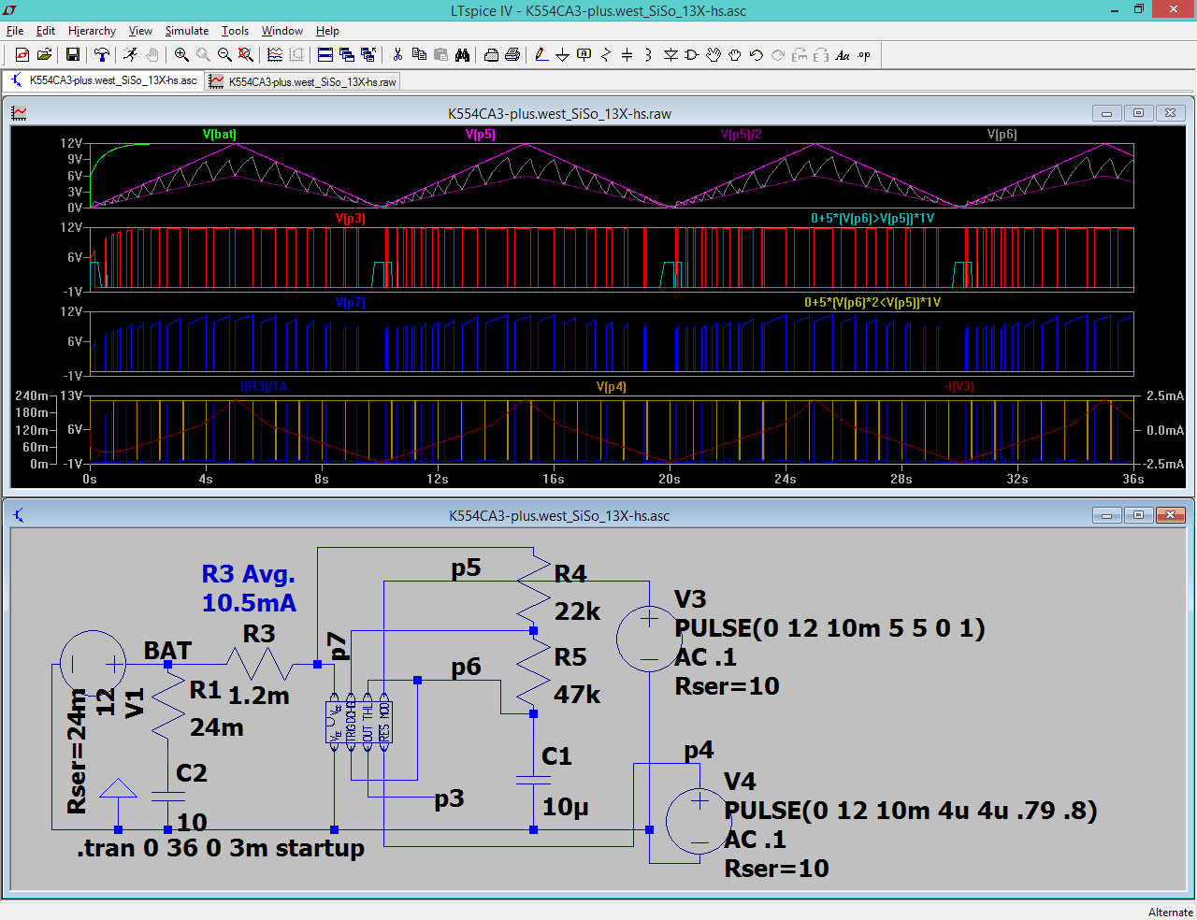This screenshot has width=1197, height=920.
Task: Click the Open file folder icon
Action: [44, 55]
